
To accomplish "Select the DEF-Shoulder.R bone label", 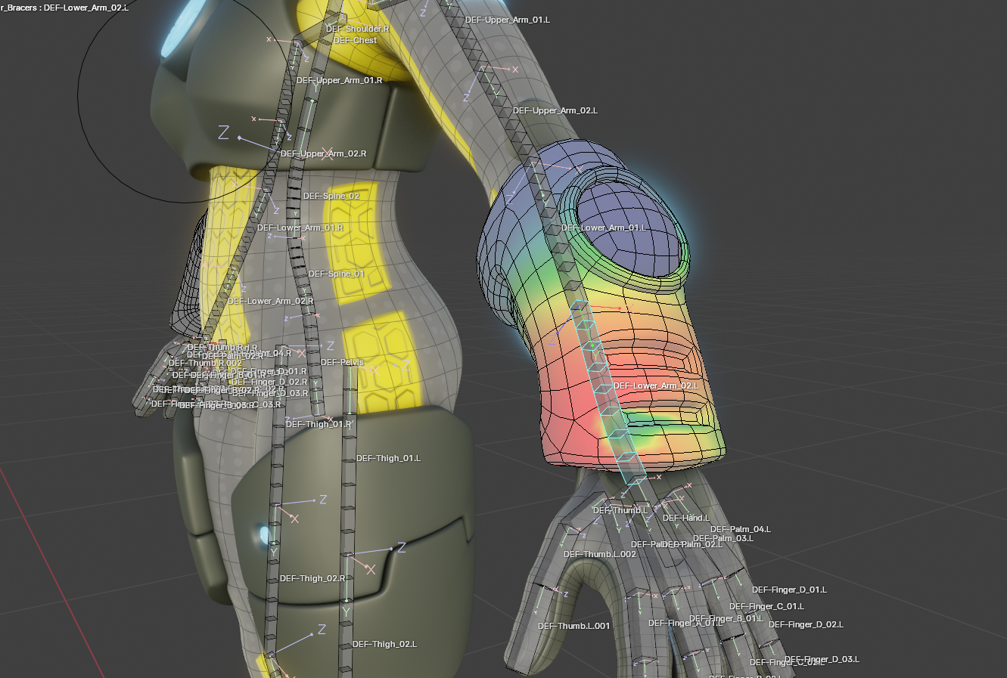I will 357,29.
